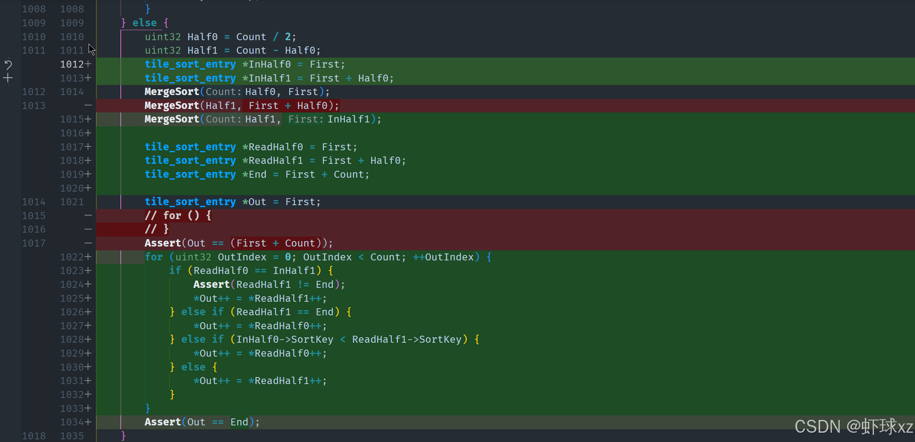Click the minus marker on old line 1015
The height and width of the screenshot is (442, 915).
[88, 215]
